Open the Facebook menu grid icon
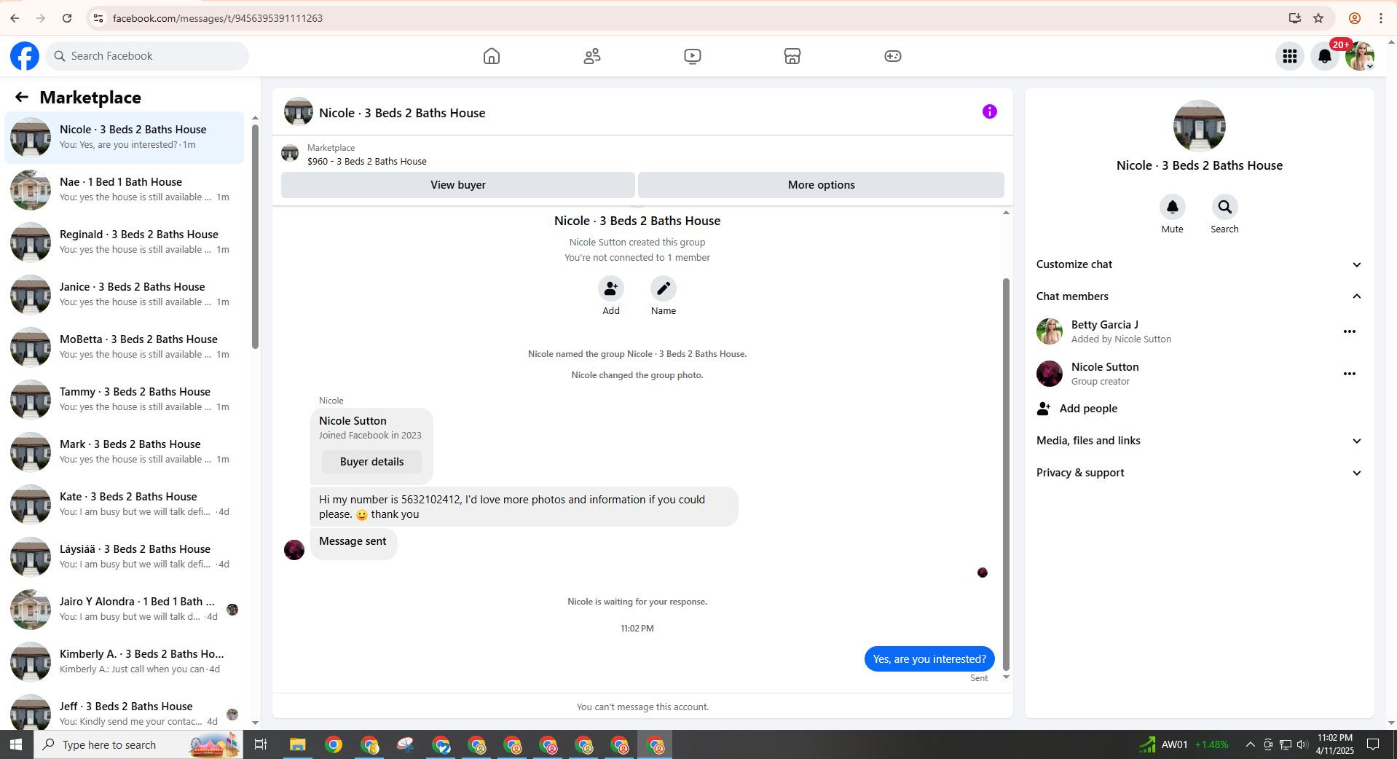1397x759 pixels. [1290, 56]
